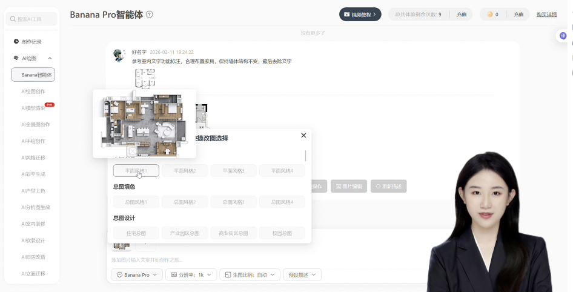Close the quick image-edit selection popup
Image resolution: width=573 pixels, height=292 pixels.
coord(303,136)
